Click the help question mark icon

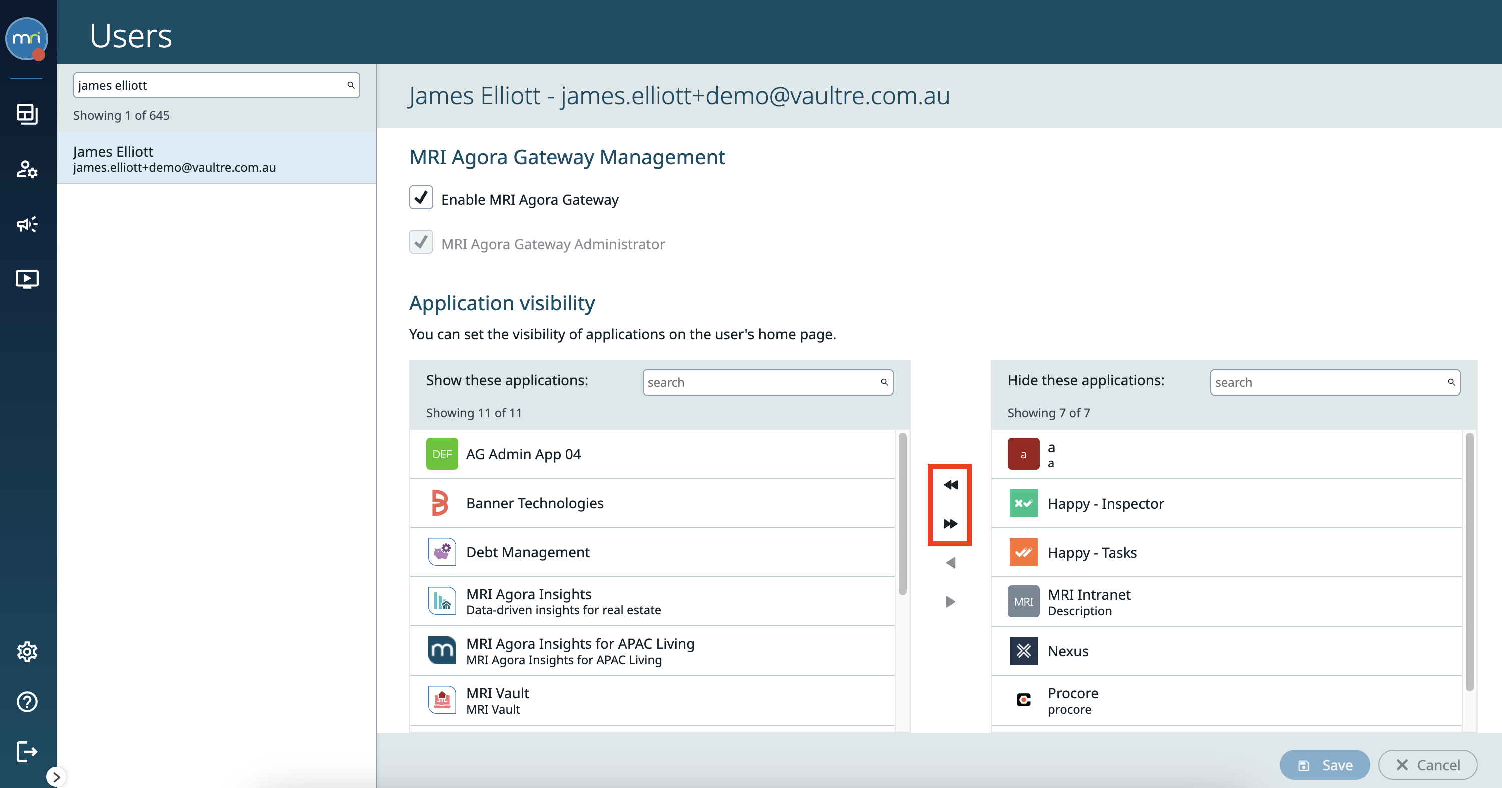pos(27,702)
